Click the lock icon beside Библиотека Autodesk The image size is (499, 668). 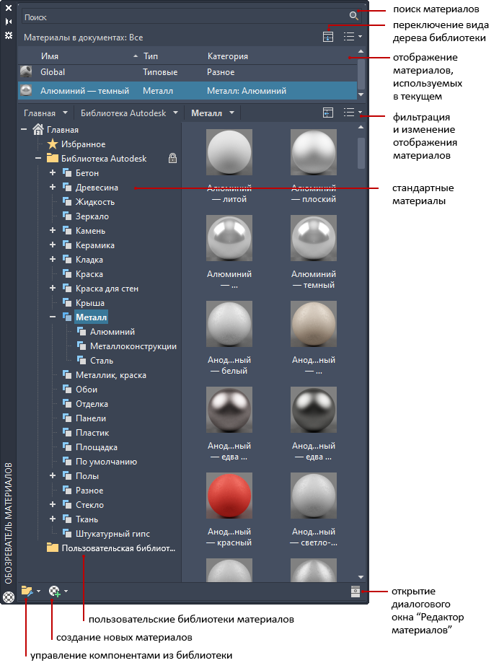[x=172, y=159]
